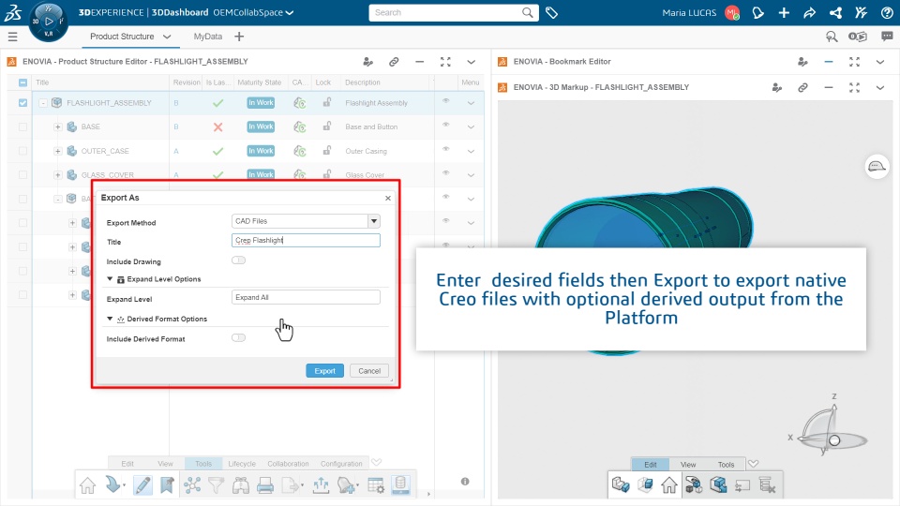Click the printer icon in bottom toolbar
900x506 pixels.
[x=265, y=485]
